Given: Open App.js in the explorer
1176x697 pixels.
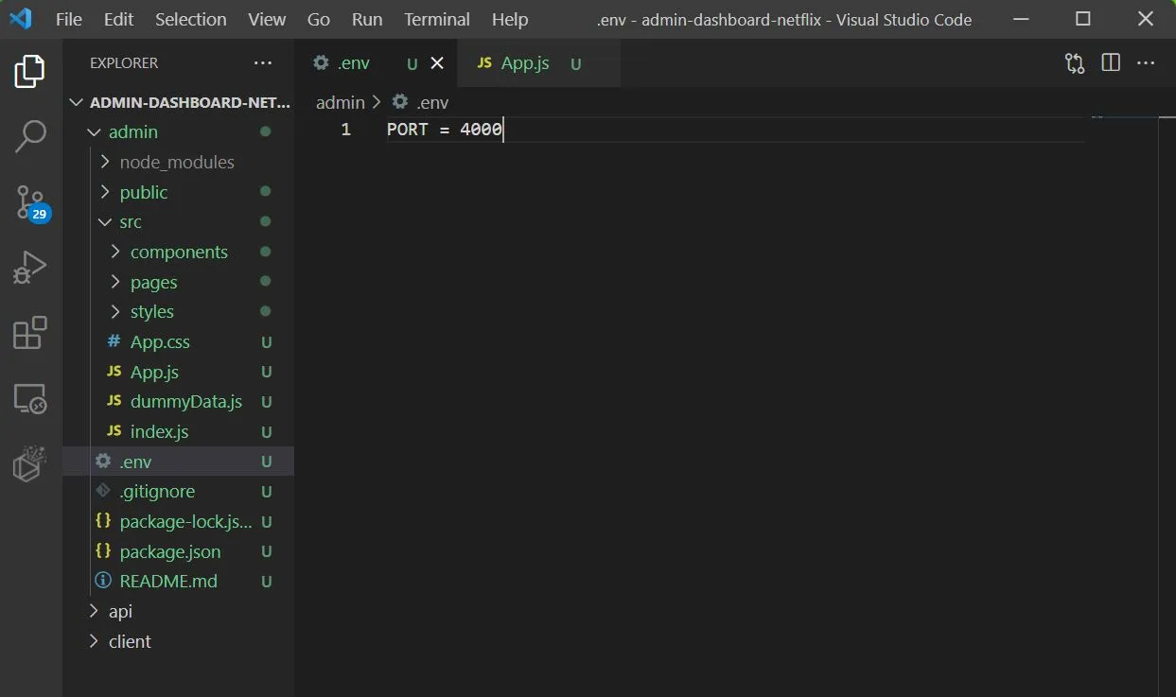Looking at the screenshot, I should point(178,372).
